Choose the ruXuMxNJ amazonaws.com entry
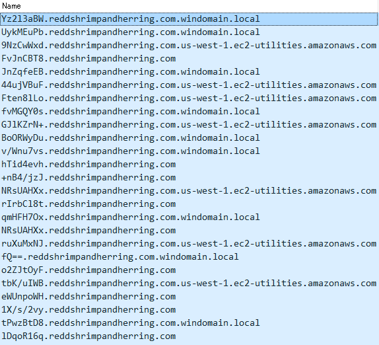The width and height of the screenshot is (379, 345). point(189,244)
